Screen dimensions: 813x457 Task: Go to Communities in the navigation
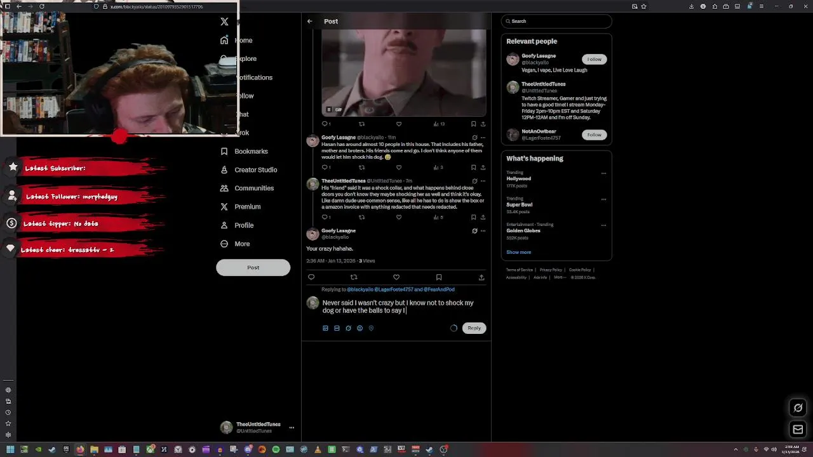pos(246,188)
